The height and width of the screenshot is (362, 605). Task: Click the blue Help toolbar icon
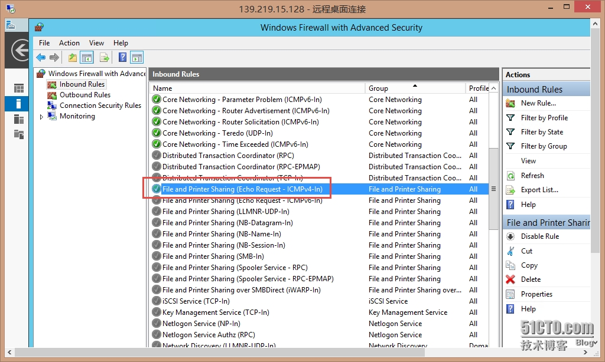point(122,58)
